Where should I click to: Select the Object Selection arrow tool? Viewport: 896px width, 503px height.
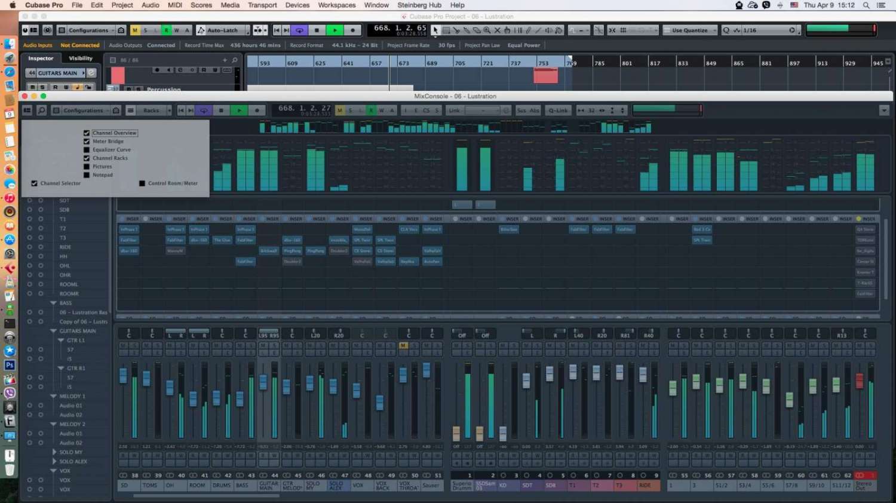(435, 30)
